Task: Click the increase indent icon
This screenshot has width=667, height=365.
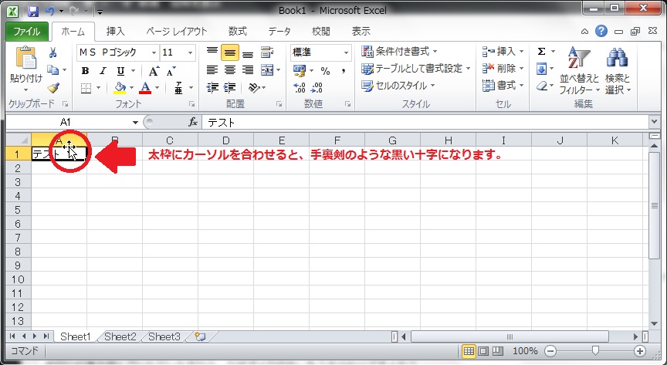Action: tap(230, 88)
